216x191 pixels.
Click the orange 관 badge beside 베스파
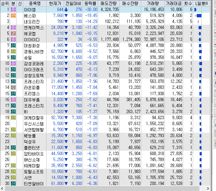[x=13, y=15]
